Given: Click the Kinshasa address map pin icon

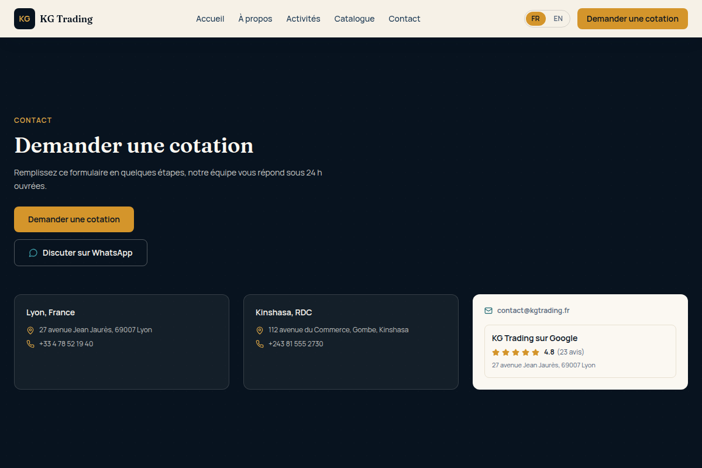Looking at the screenshot, I should pyautogui.click(x=260, y=330).
